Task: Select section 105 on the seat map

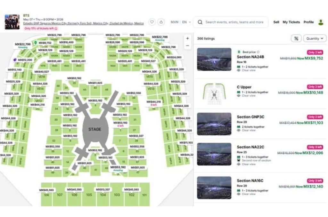Action: (x=89, y=195)
